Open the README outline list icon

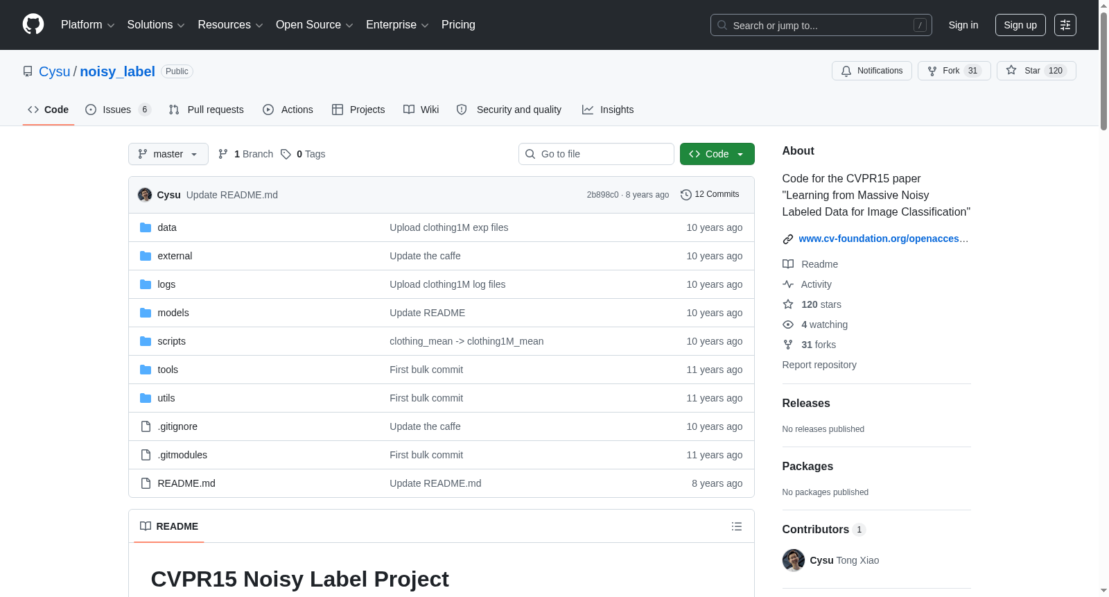(737, 526)
